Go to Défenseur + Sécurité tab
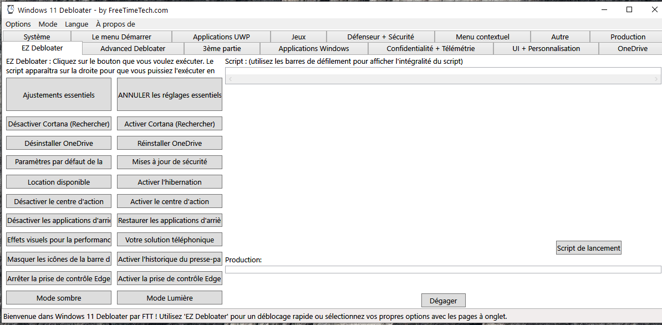 coord(380,37)
